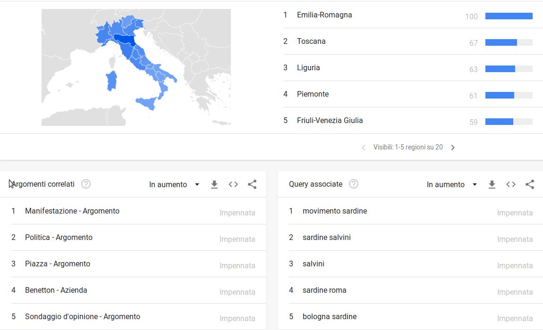Select Toscana in the region ranking
Image resolution: width=543 pixels, height=330 pixels.
311,41
